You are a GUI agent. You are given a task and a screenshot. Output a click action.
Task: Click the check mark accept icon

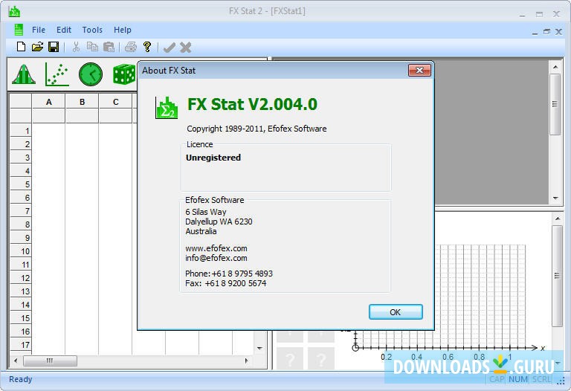point(169,48)
